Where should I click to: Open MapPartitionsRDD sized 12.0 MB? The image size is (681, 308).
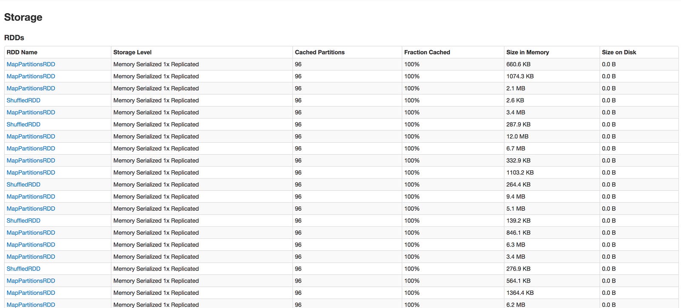pos(31,136)
